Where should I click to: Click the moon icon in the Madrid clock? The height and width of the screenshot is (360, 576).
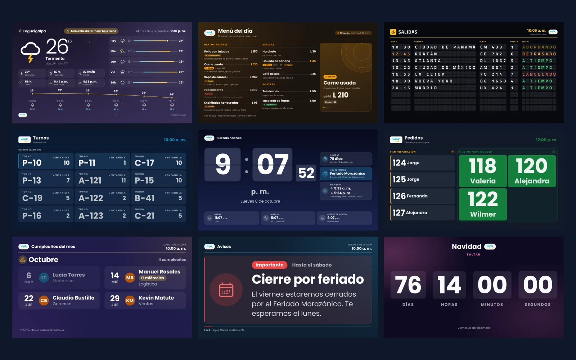(266, 218)
